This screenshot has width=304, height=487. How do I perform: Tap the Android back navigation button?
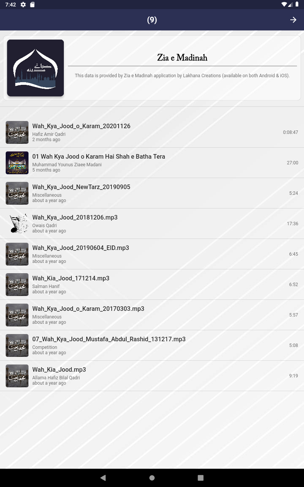pyautogui.click(x=103, y=478)
